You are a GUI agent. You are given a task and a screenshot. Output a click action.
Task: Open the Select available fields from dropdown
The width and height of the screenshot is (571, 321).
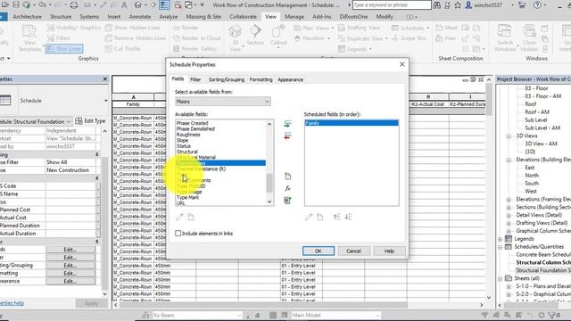pos(222,102)
